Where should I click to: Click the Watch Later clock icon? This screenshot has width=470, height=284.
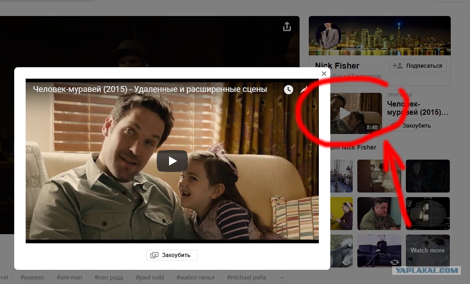pos(288,90)
